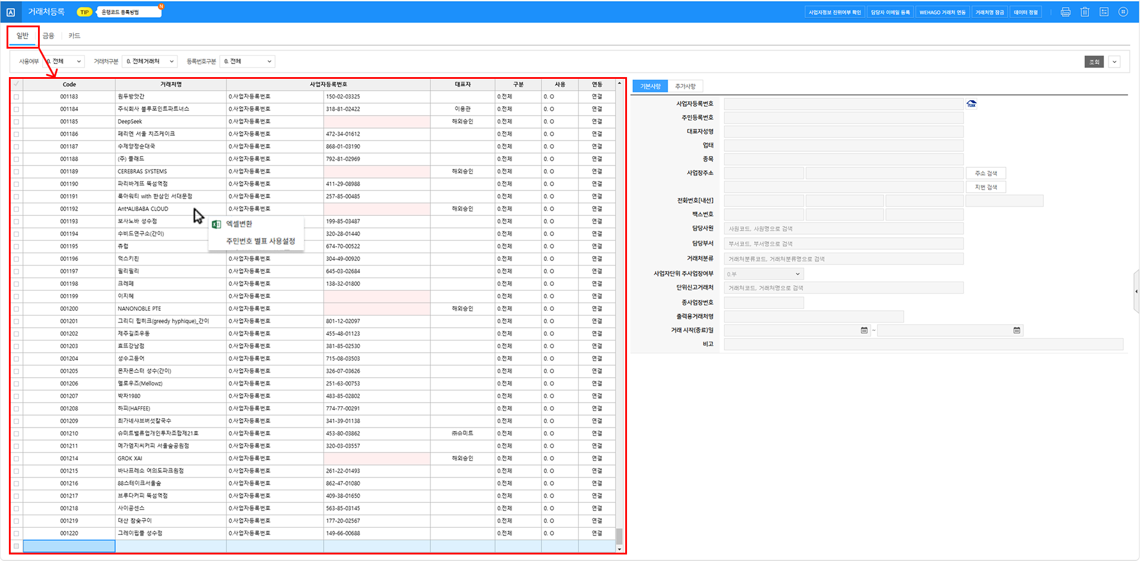Click the side panel collapse arrow handle
This screenshot has width=1140, height=561.
(1136, 291)
